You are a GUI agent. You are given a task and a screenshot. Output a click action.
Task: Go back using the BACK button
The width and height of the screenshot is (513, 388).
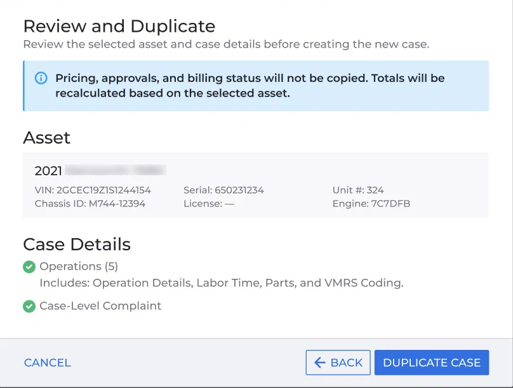tap(338, 363)
